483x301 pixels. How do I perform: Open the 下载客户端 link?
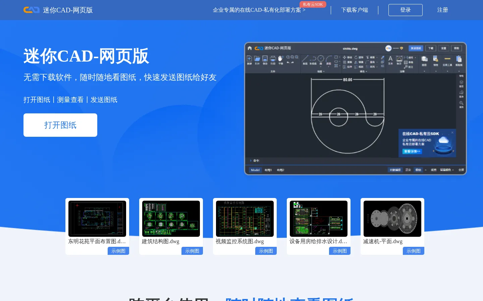coord(355,10)
